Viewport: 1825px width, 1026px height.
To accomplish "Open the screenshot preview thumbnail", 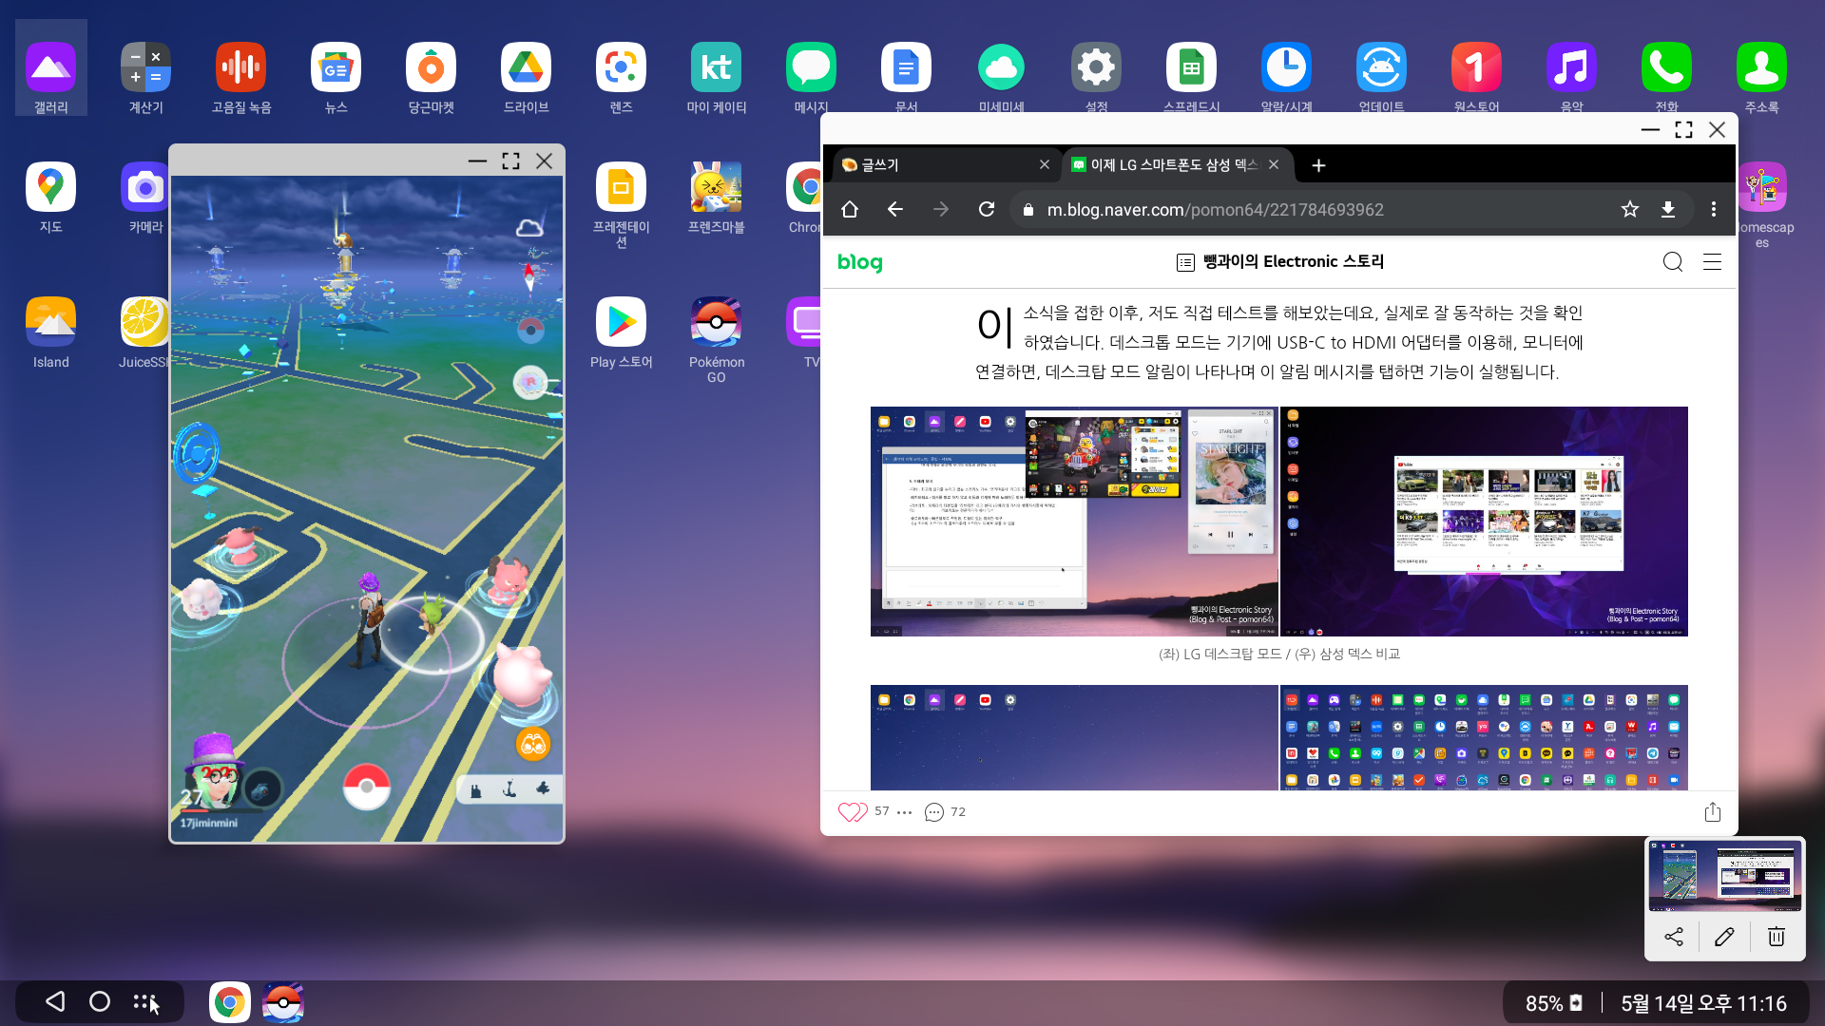I will [x=1724, y=876].
